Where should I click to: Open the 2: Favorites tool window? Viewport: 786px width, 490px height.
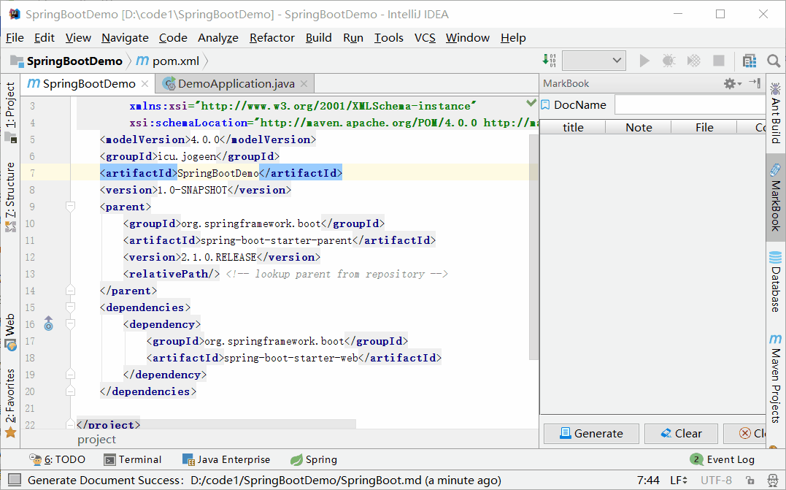10,403
